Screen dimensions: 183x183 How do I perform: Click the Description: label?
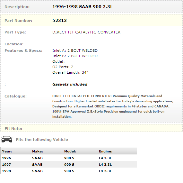[x=17, y=7]
